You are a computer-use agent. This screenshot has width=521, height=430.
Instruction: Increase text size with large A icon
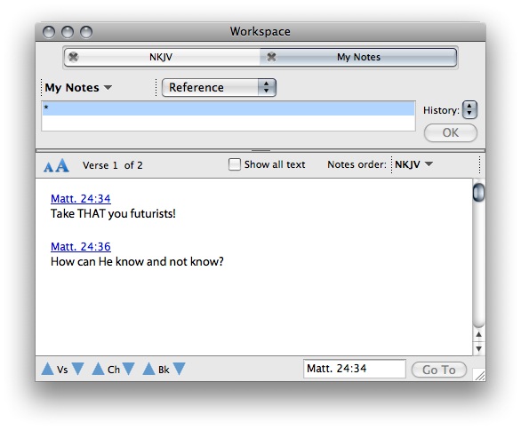pyautogui.click(x=62, y=165)
